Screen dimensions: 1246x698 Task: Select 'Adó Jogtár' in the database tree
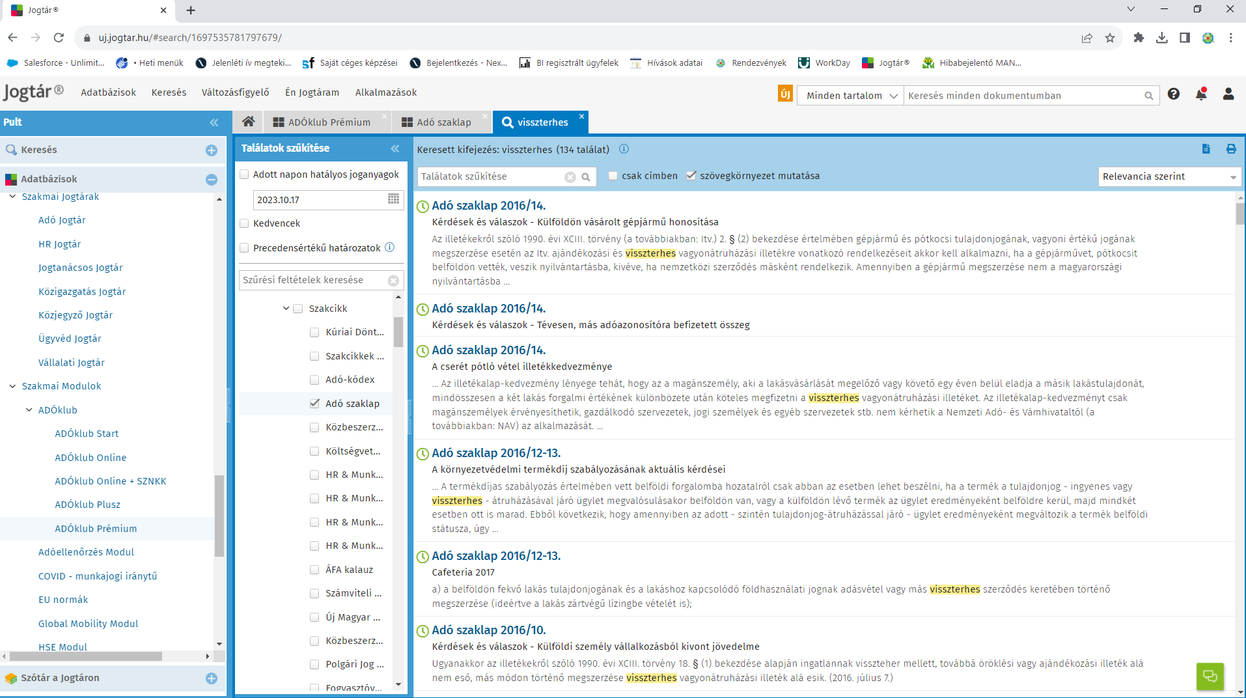click(x=62, y=220)
